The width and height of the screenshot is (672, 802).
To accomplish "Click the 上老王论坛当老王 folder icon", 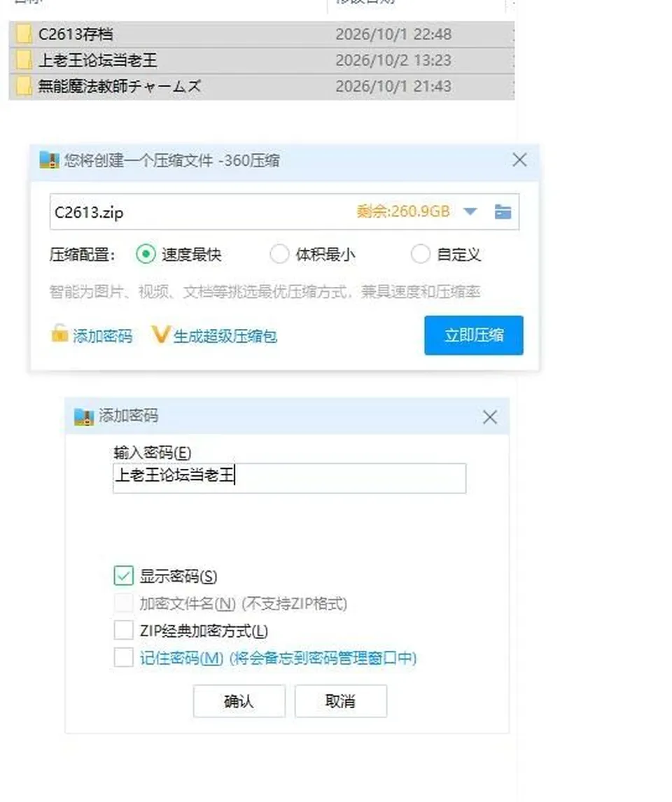I will pos(24,60).
